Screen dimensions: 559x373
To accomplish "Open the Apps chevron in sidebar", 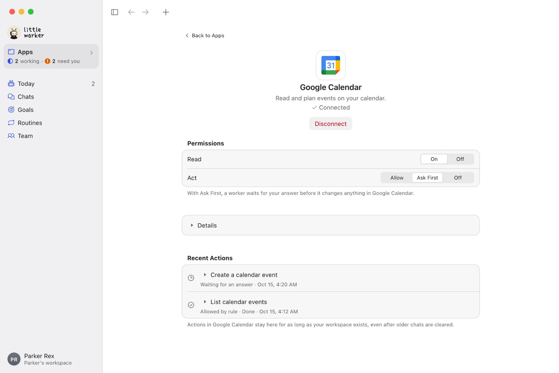I will pos(91,53).
